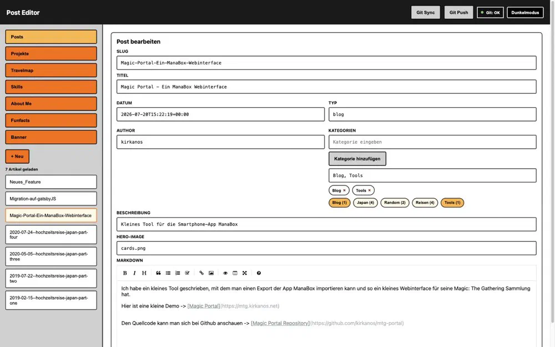Screen dimensions: 555x347
Task: Insert a blockquote using the quote icon
Action: pos(158,273)
